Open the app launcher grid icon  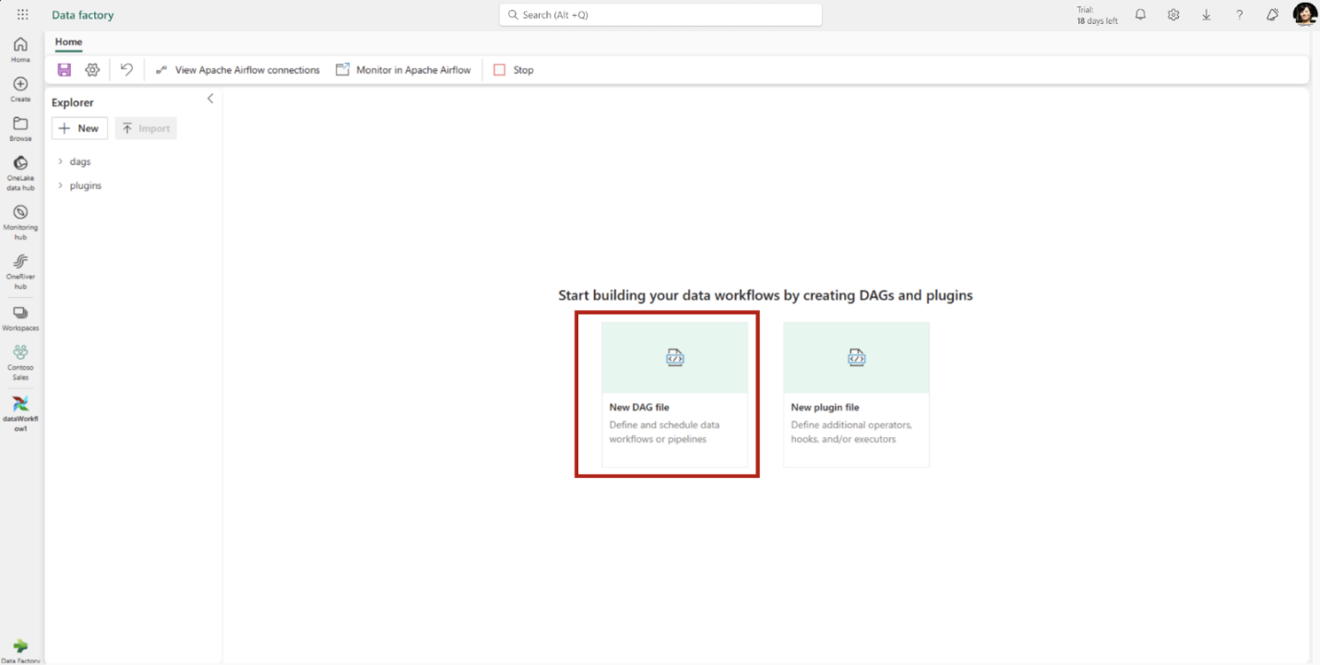pyautogui.click(x=22, y=15)
